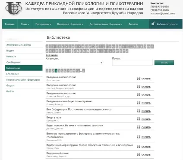This screenshot has height=160, width=183.
Task: Click the university globe logo
Action: click(14, 8)
